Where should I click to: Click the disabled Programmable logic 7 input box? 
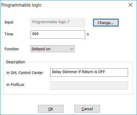[x=58, y=23]
